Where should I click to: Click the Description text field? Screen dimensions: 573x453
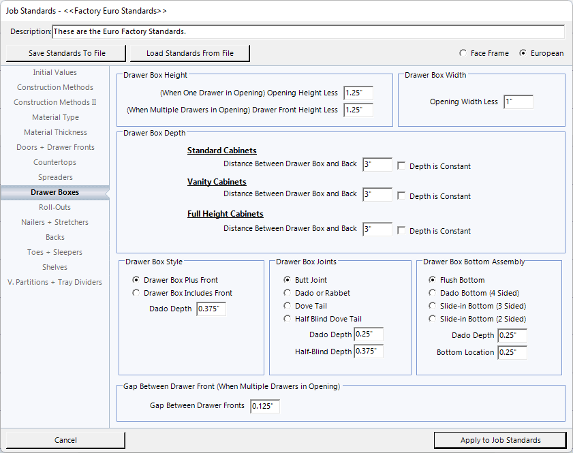308,32
